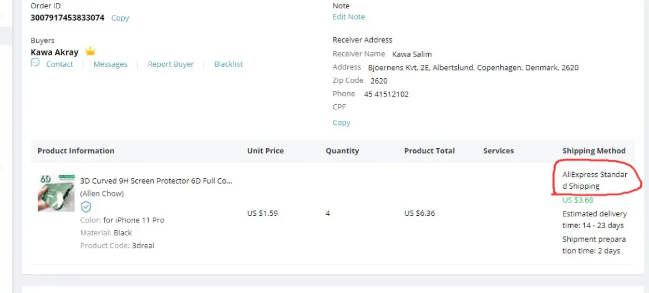The height and width of the screenshot is (293, 649).
Task: Click the Report Buyer link
Action: click(x=171, y=64)
